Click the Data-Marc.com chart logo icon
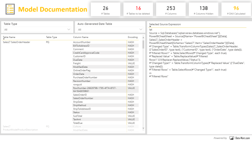252x141 pixels. coord(232,138)
